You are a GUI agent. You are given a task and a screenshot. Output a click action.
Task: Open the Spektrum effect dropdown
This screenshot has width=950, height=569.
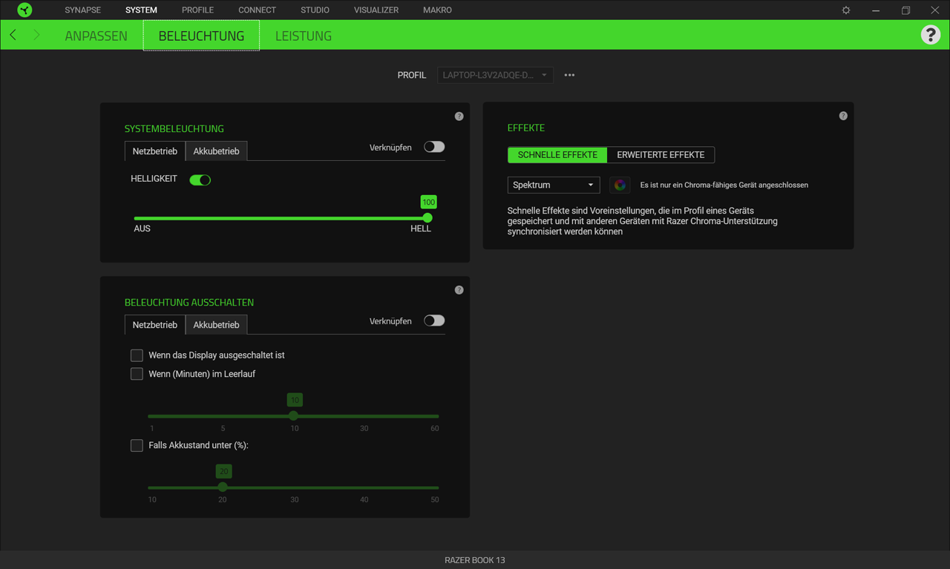pyautogui.click(x=553, y=185)
